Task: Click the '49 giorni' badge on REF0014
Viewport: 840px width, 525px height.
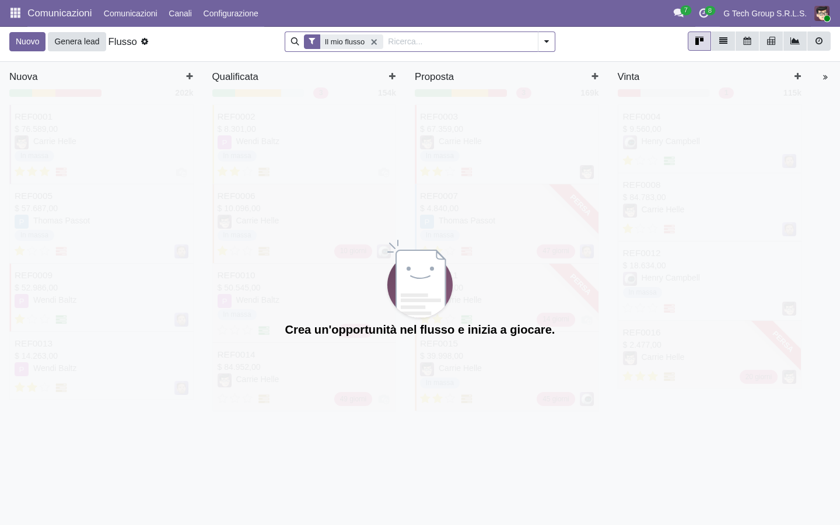Action: 353,399
